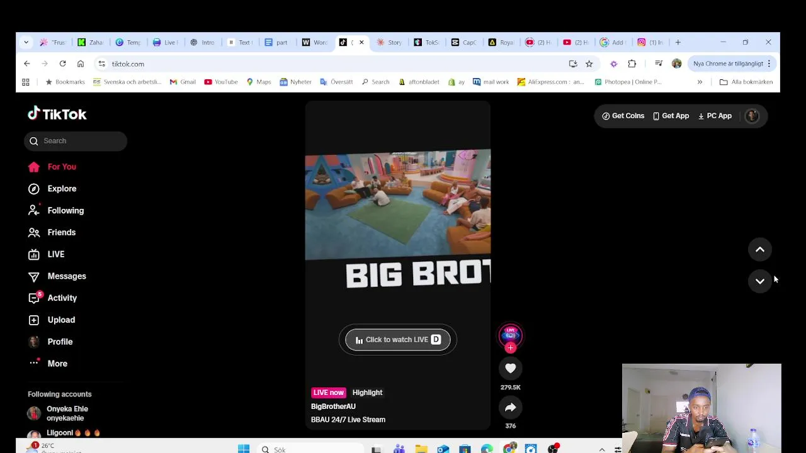Image resolution: width=806 pixels, height=453 pixels.
Task: Open the YouTube bookmark
Action: pyautogui.click(x=221, y=82)
